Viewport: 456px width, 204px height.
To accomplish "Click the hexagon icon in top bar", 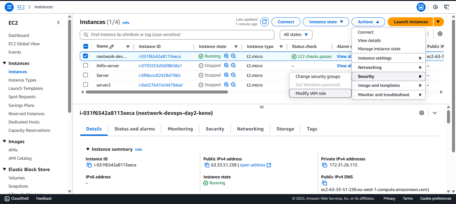I will [x=435, y=7].
